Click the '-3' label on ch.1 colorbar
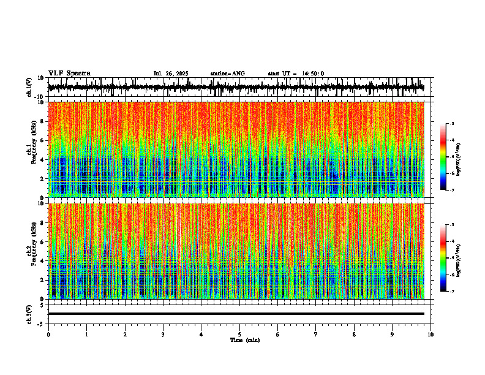 (452, 124)
